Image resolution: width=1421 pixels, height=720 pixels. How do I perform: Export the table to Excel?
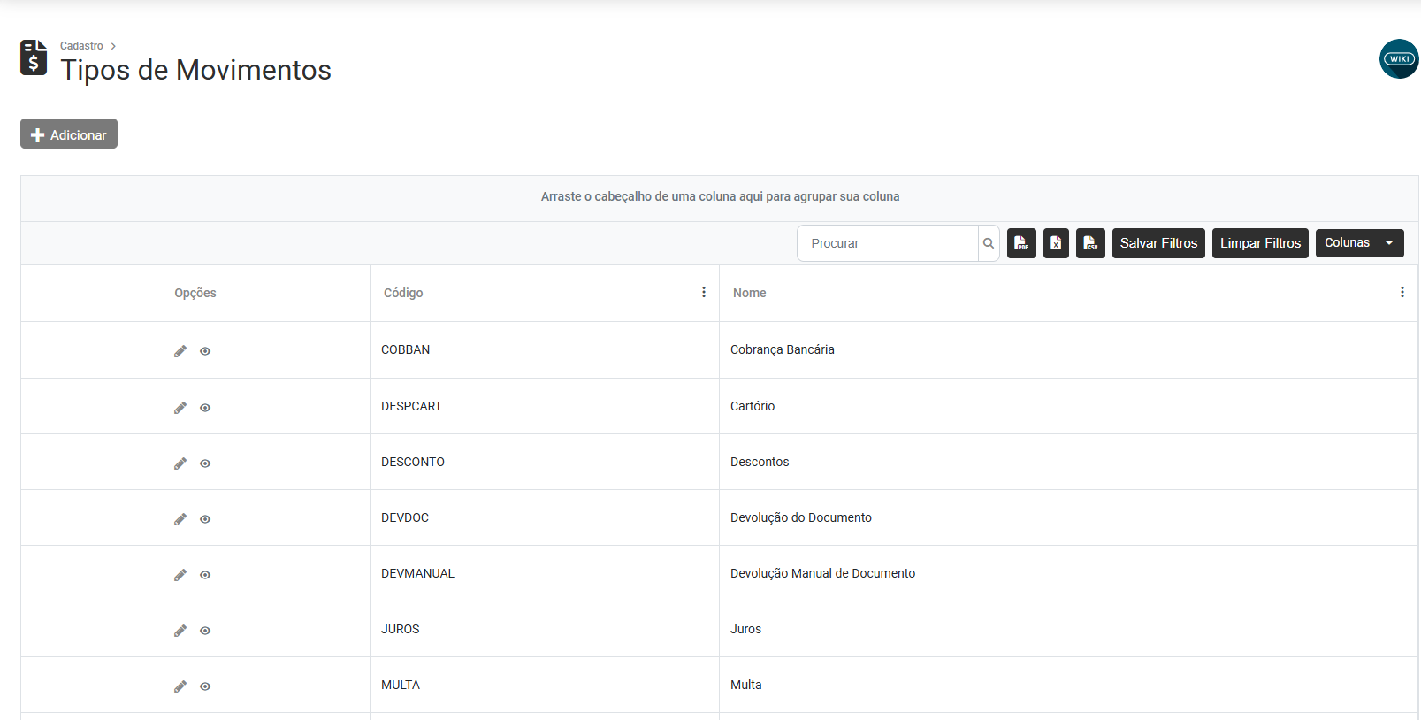click(x=1056, y=243)
